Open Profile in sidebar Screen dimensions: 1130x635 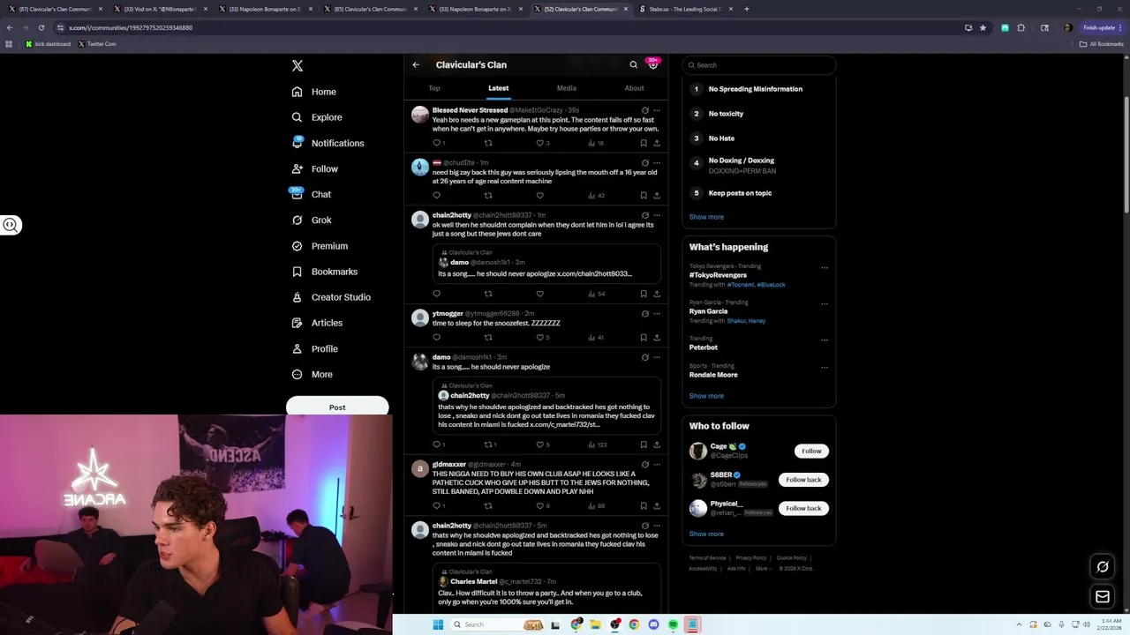314,348
